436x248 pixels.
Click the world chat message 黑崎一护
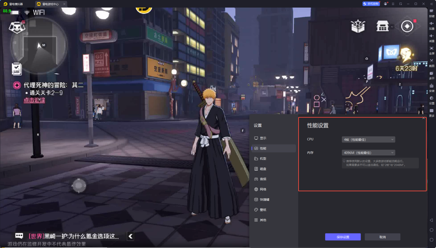(x=74, y=236)
